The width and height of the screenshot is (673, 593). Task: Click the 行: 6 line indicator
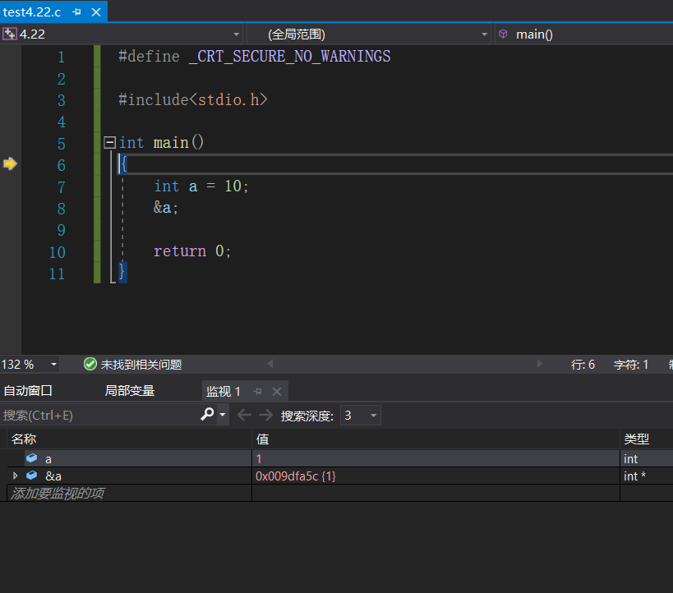(x=583, y=365)
